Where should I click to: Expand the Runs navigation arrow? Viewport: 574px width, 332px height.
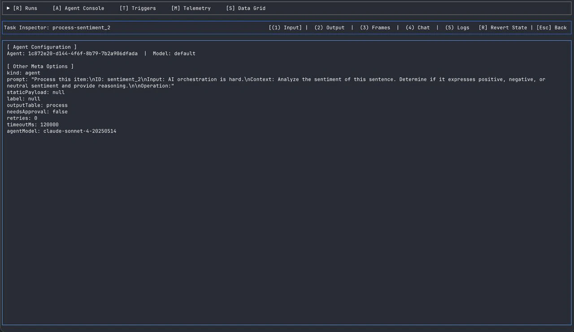pyautogui.click(x=8, y=8)
